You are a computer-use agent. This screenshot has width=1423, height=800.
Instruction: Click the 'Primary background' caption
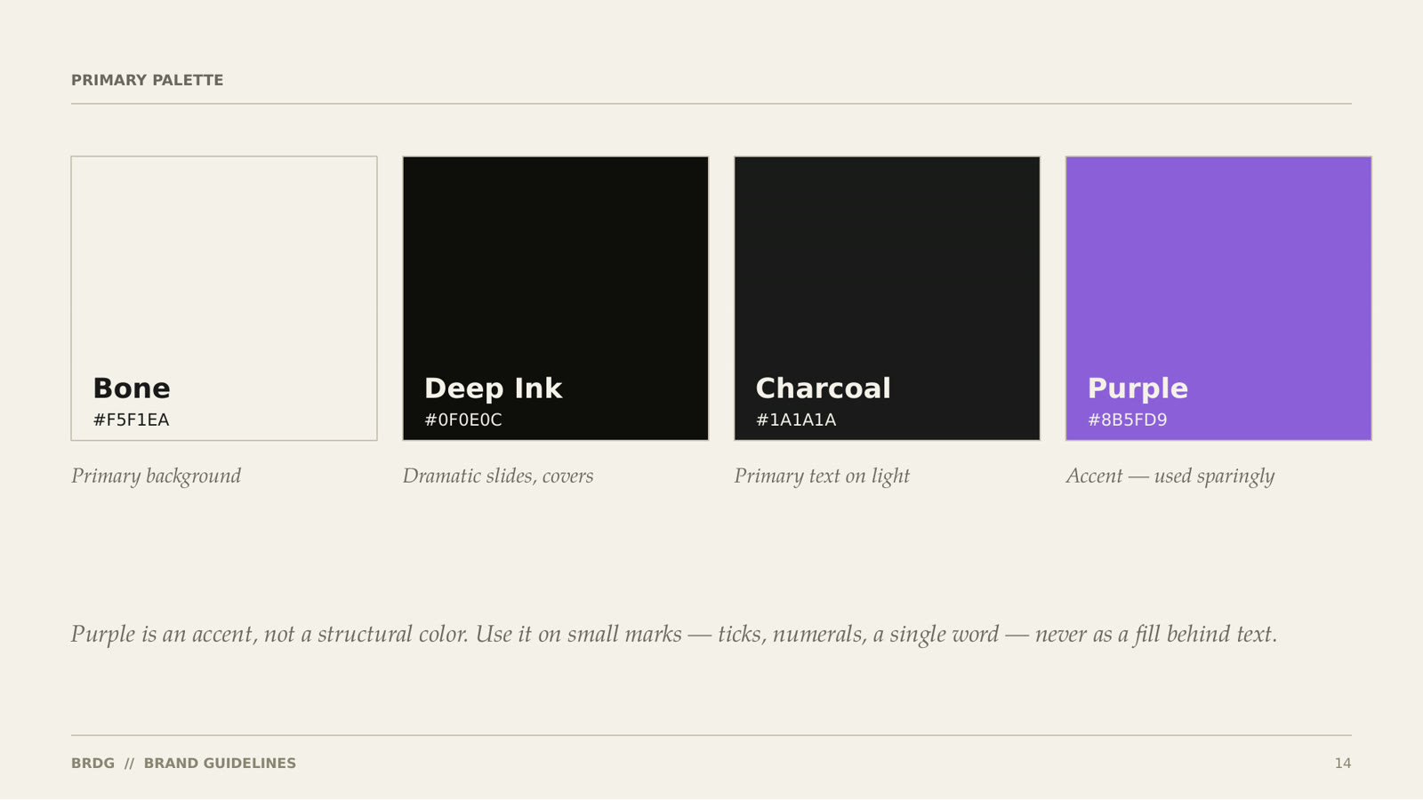tap(157, 476)
